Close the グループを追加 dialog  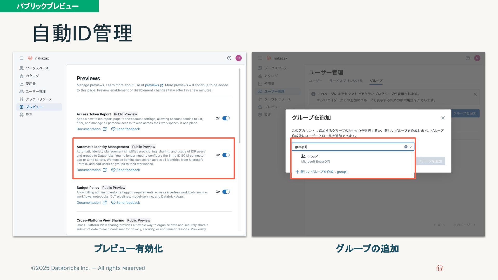coord(443,118)
